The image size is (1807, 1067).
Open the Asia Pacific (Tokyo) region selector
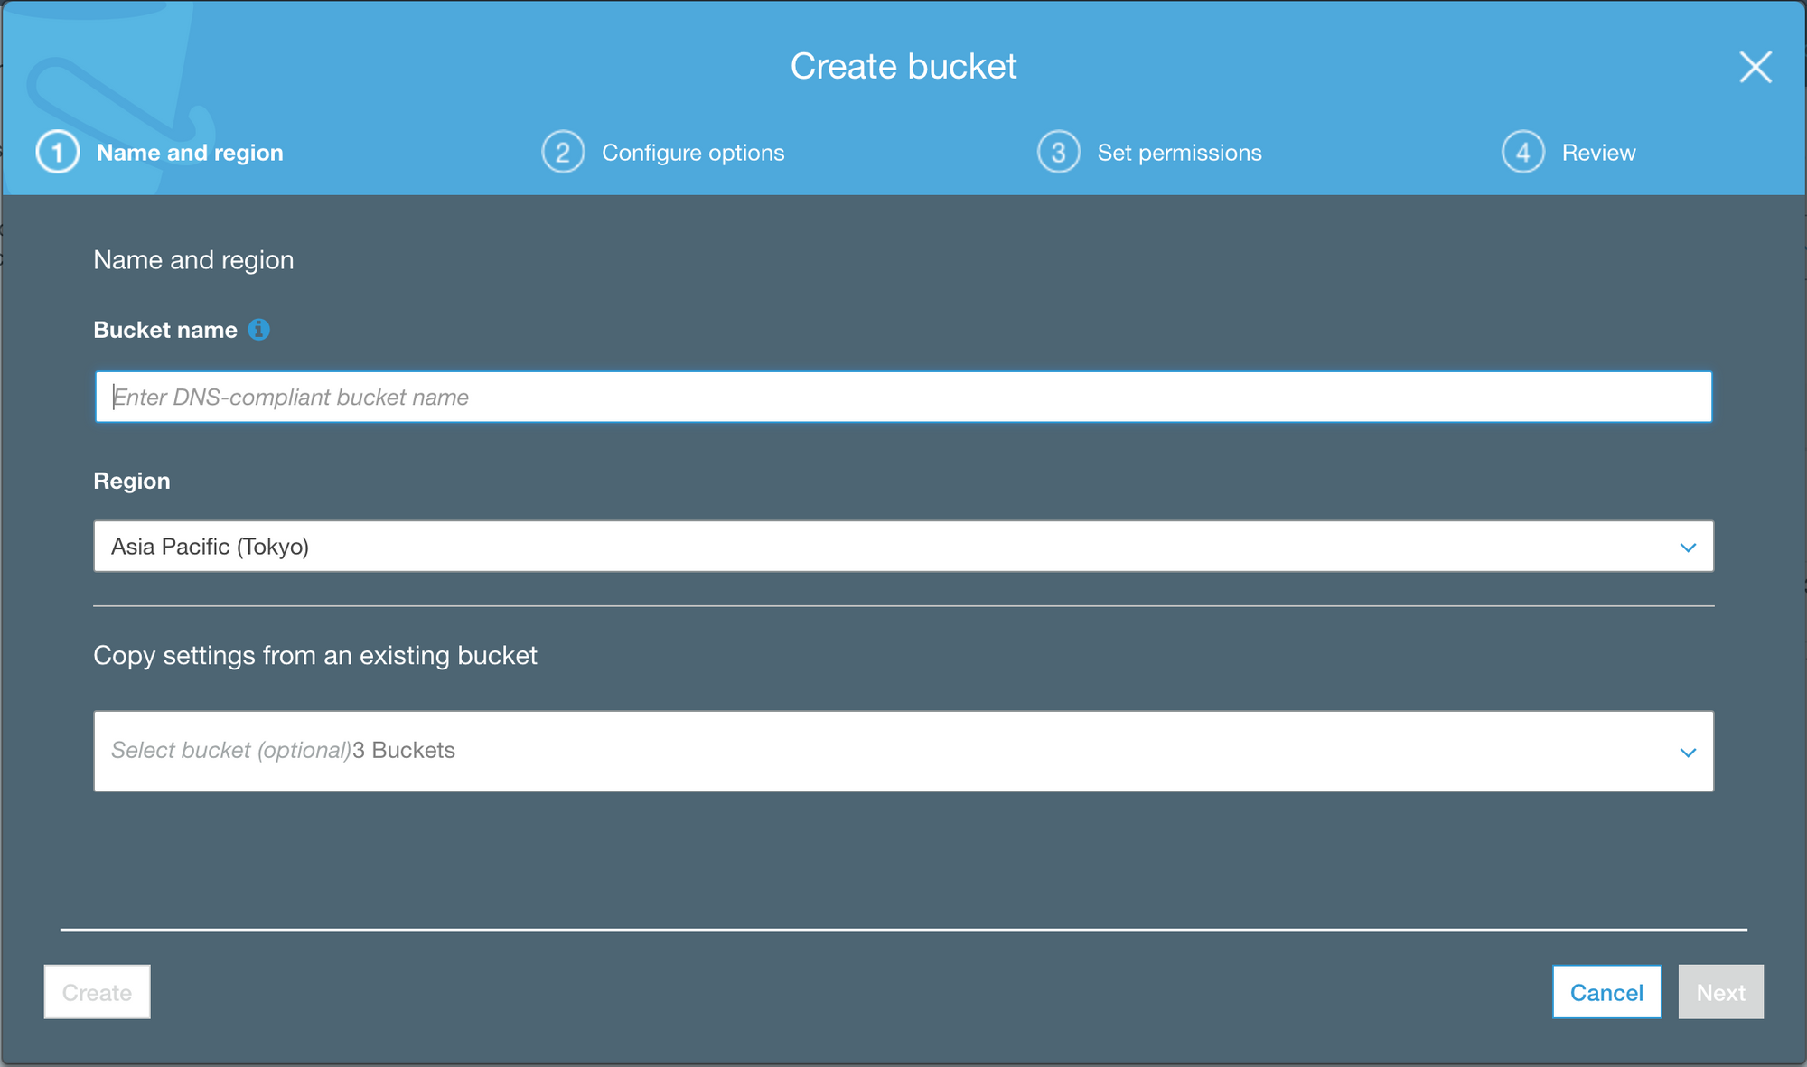[x=903, y=546]
